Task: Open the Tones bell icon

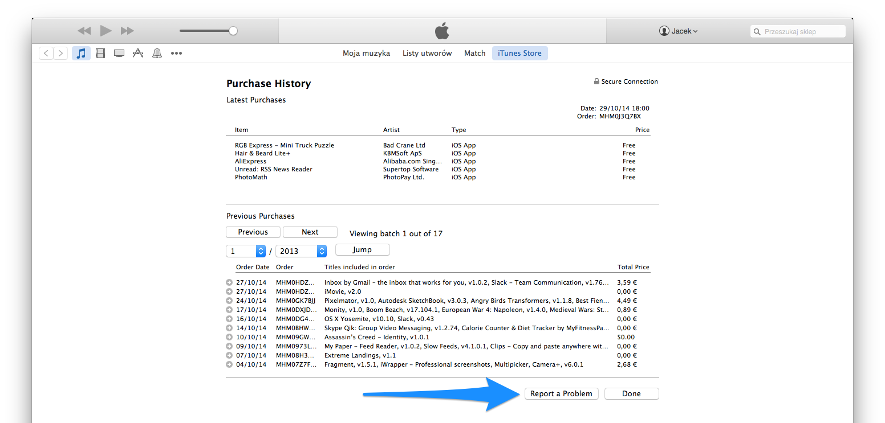Action: [157, 54]
